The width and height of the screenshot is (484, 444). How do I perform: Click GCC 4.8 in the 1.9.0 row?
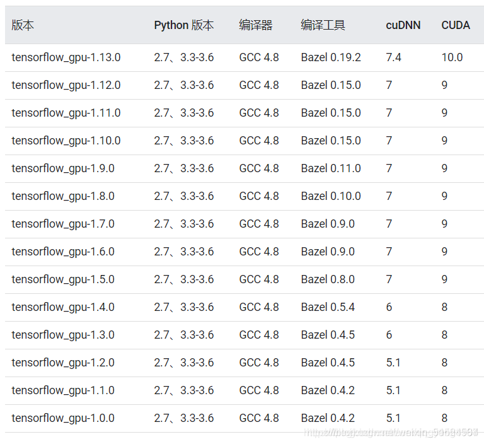point(259,168)
